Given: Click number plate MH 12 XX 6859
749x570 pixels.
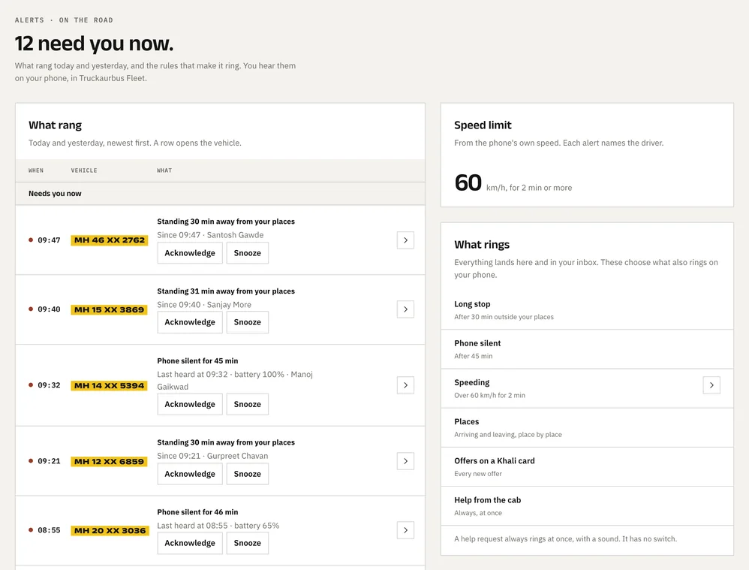Looking at the screenshot, I should pyautogui.click(x=109, y=461).
